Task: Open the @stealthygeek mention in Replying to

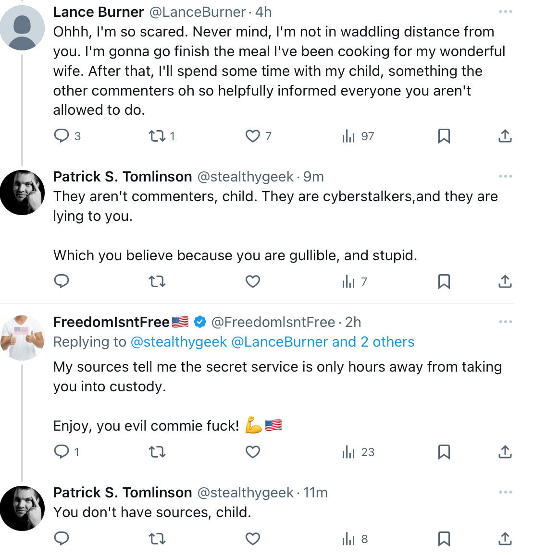Action: coord(179,342)
